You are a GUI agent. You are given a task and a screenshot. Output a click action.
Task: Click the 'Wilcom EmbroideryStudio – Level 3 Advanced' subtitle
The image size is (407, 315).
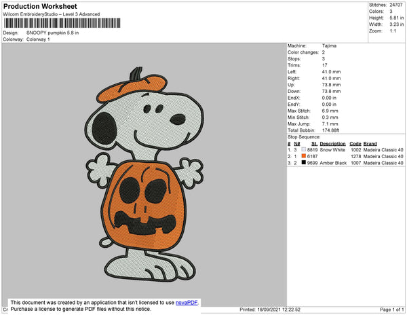[52, 14]
